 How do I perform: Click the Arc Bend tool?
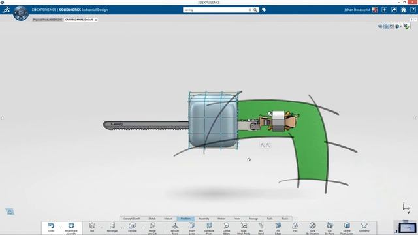click(261, 228)
